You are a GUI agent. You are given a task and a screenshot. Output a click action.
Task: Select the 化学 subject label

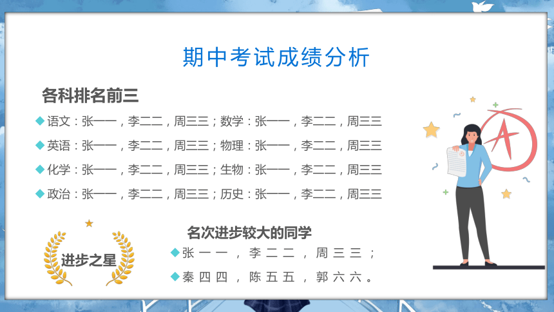coord(59,170)
